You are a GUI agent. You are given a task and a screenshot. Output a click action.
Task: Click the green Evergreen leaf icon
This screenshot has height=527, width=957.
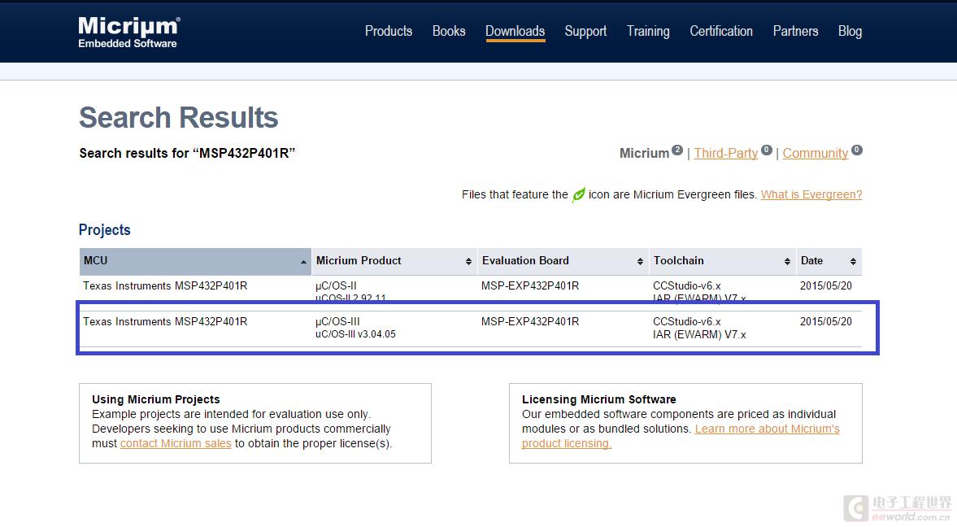point(578,194)
